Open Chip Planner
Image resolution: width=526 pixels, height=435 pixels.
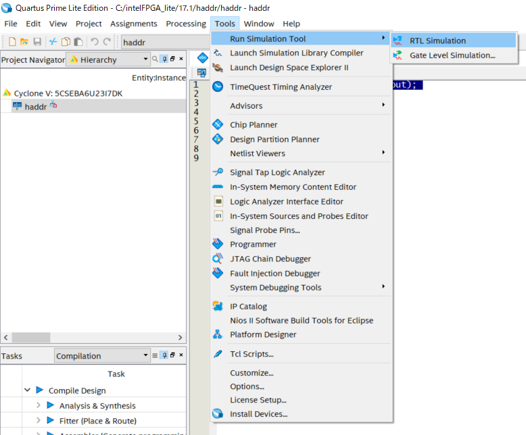pyautogui.click(x=301, y=125)
